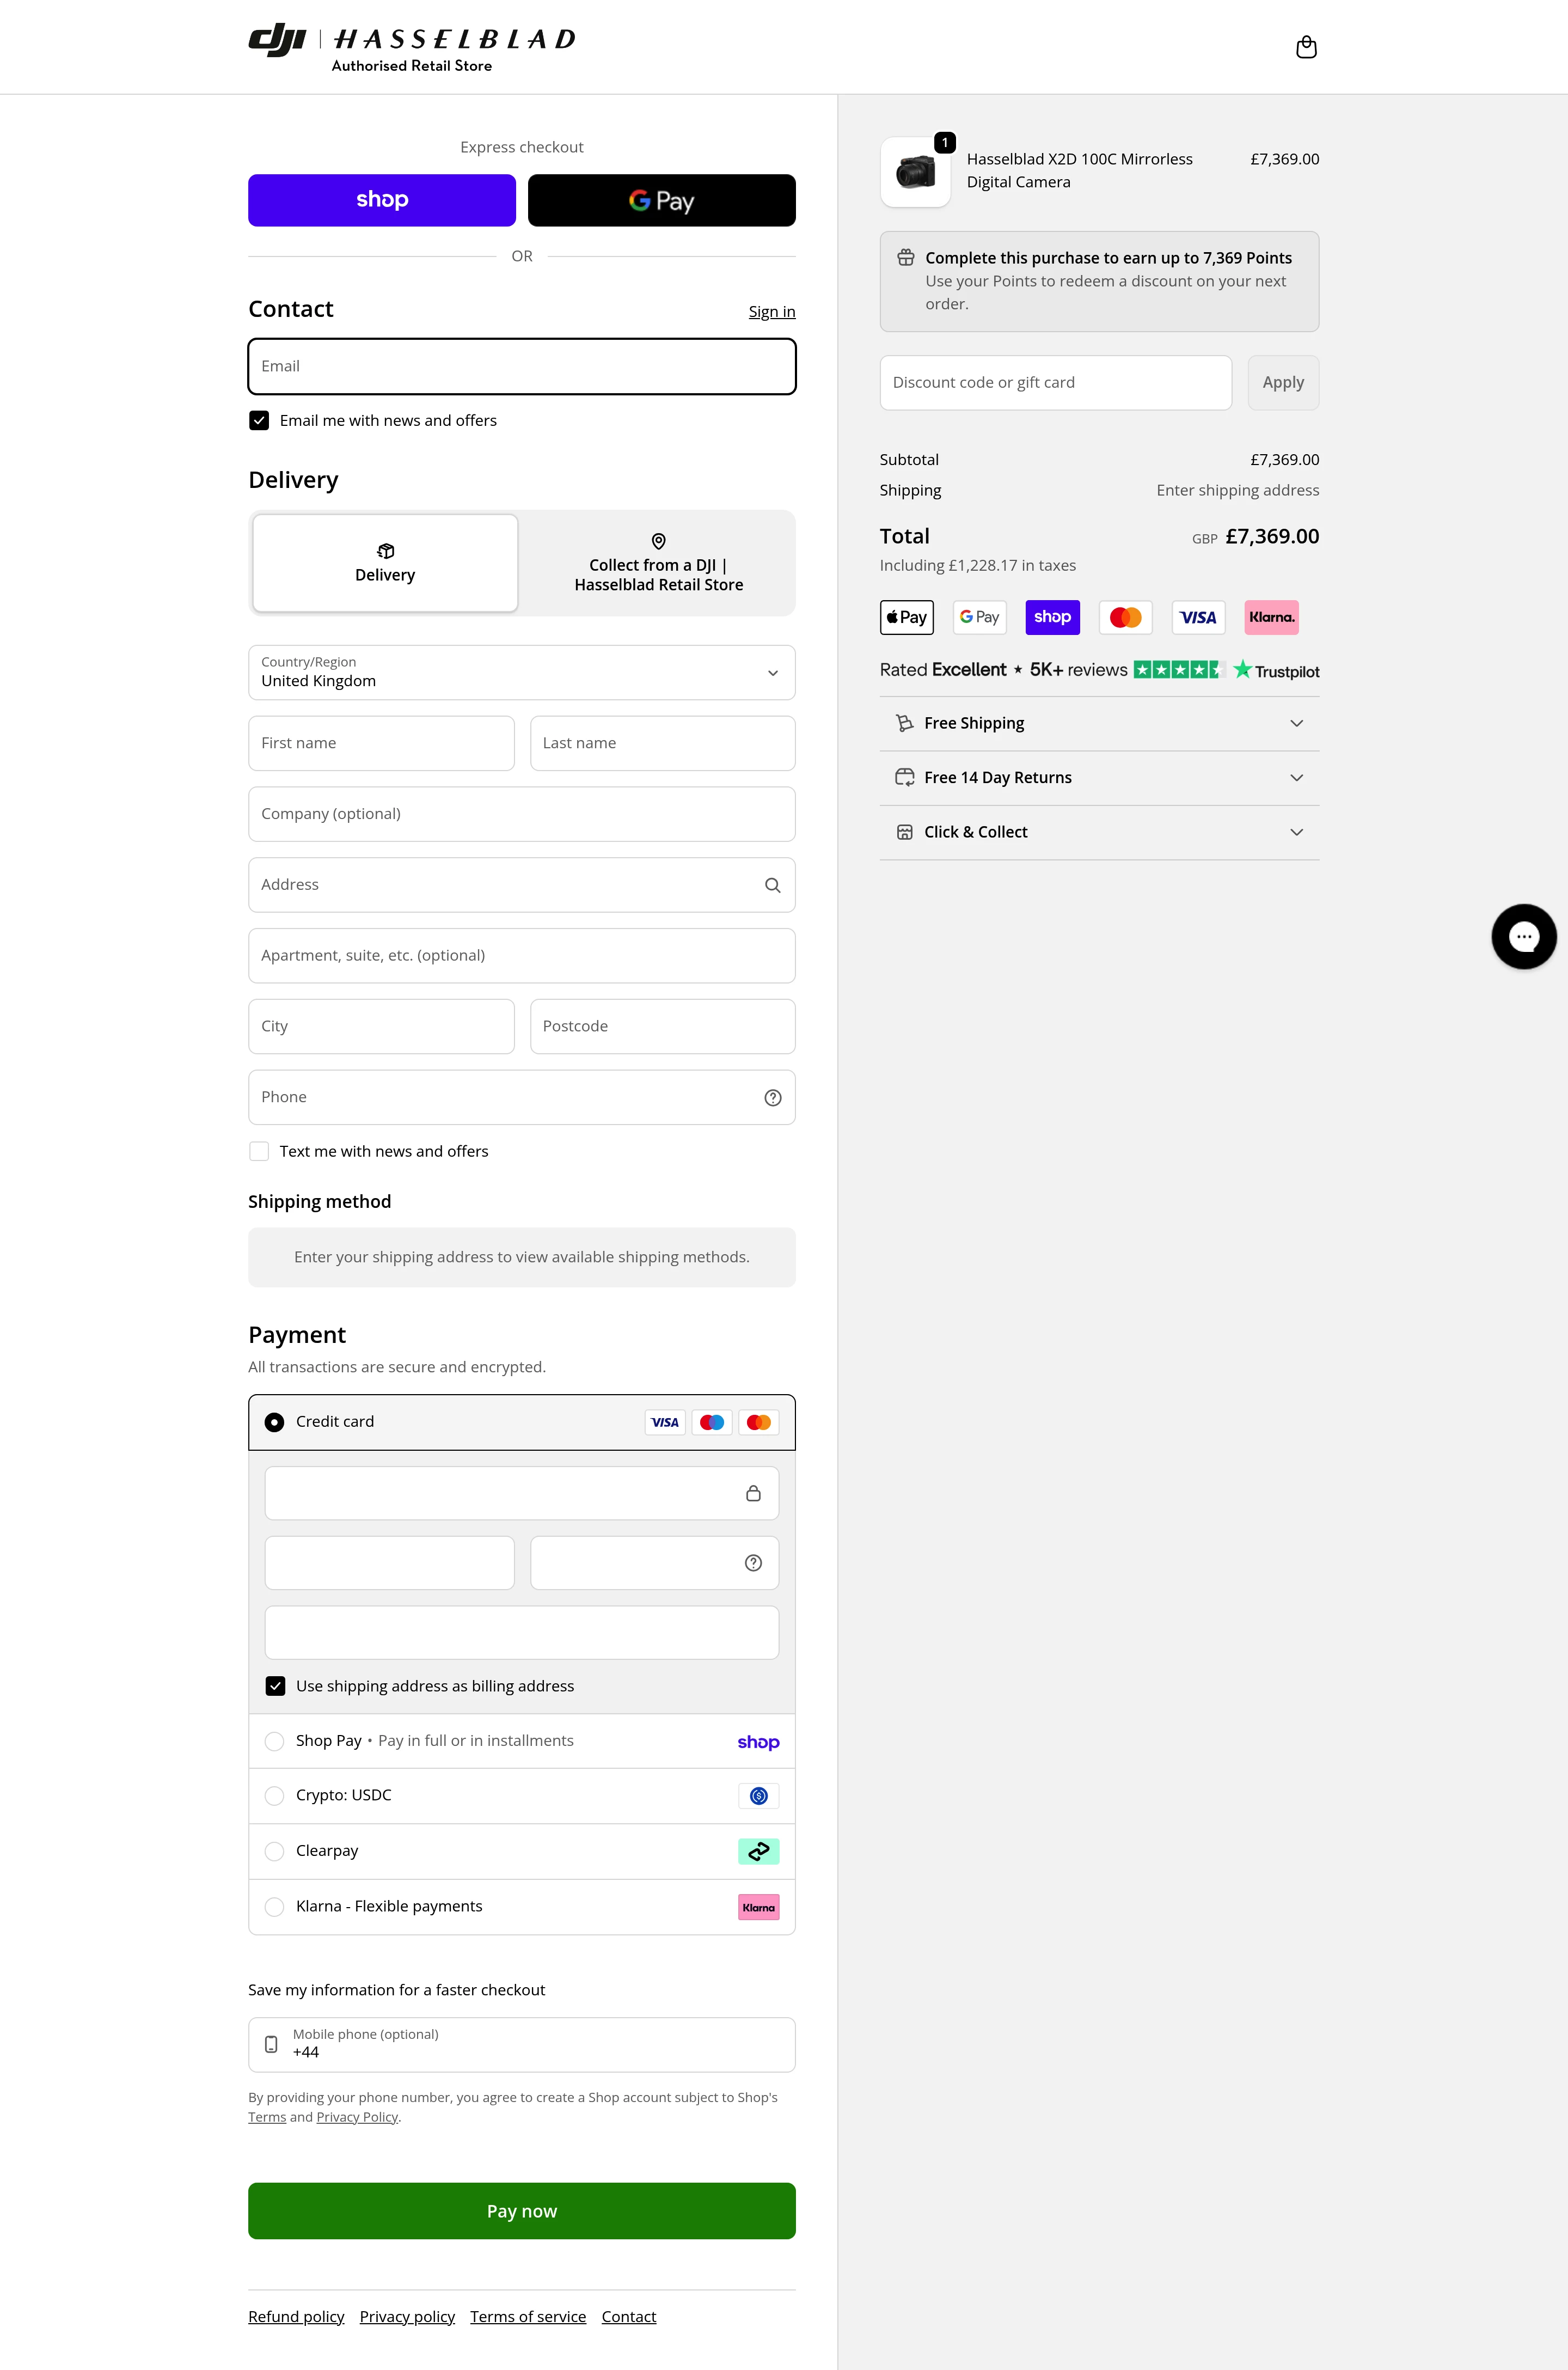This screenshot has height=2370, width=1568.
Task: Select the Delivery tab
Action: click(x=384, y=563)
